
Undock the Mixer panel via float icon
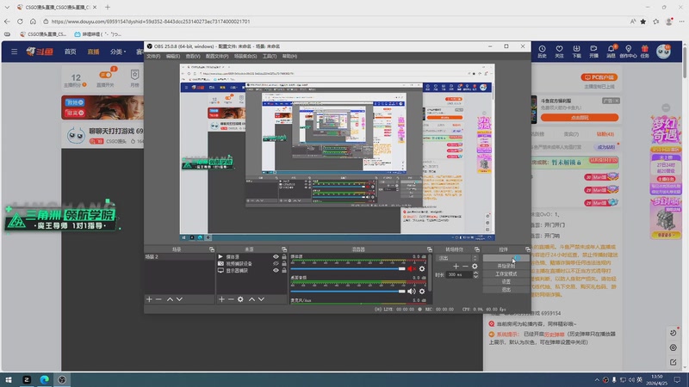429,249
